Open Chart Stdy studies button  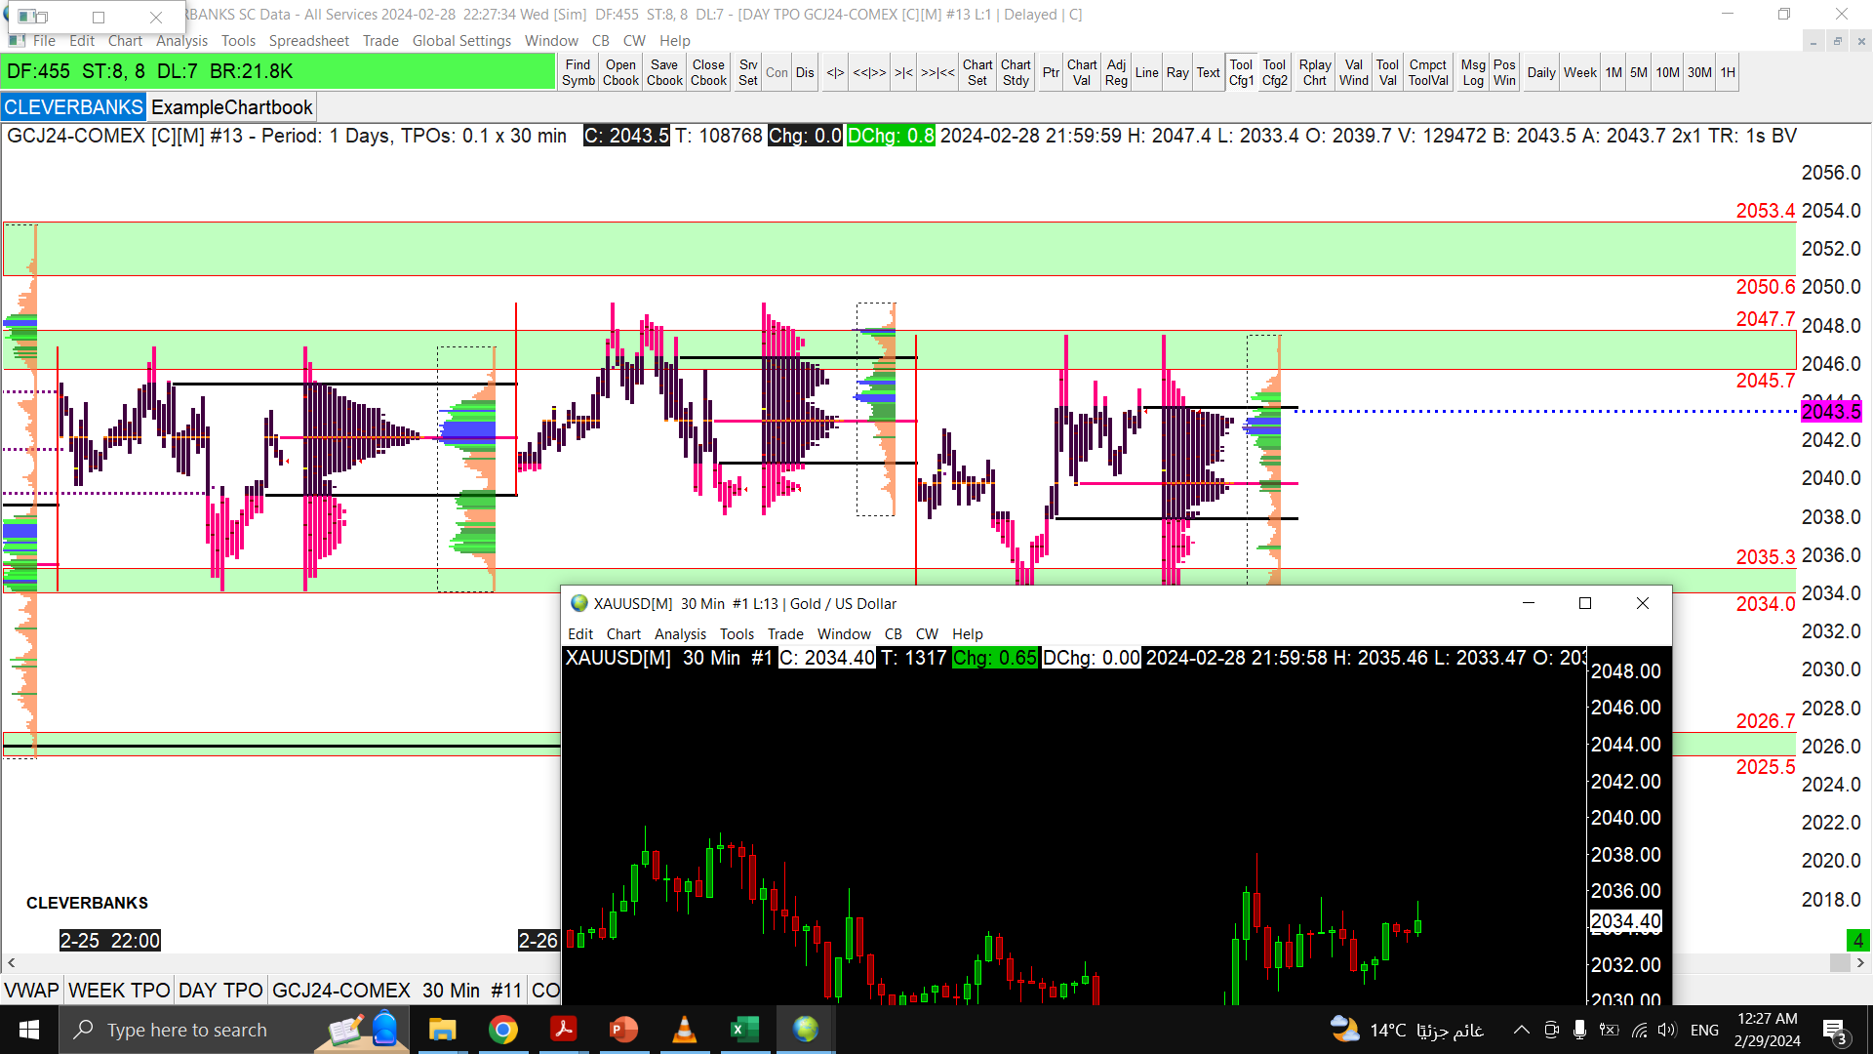(1016, 72)
